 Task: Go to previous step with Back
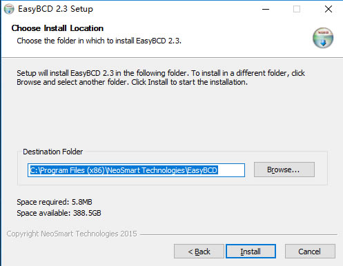coord(199,252)
